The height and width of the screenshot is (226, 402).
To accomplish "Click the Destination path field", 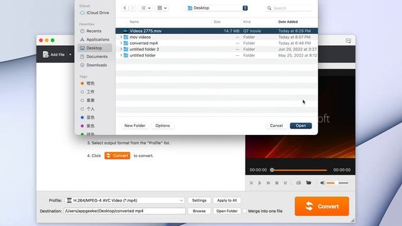I will (124, 211).
